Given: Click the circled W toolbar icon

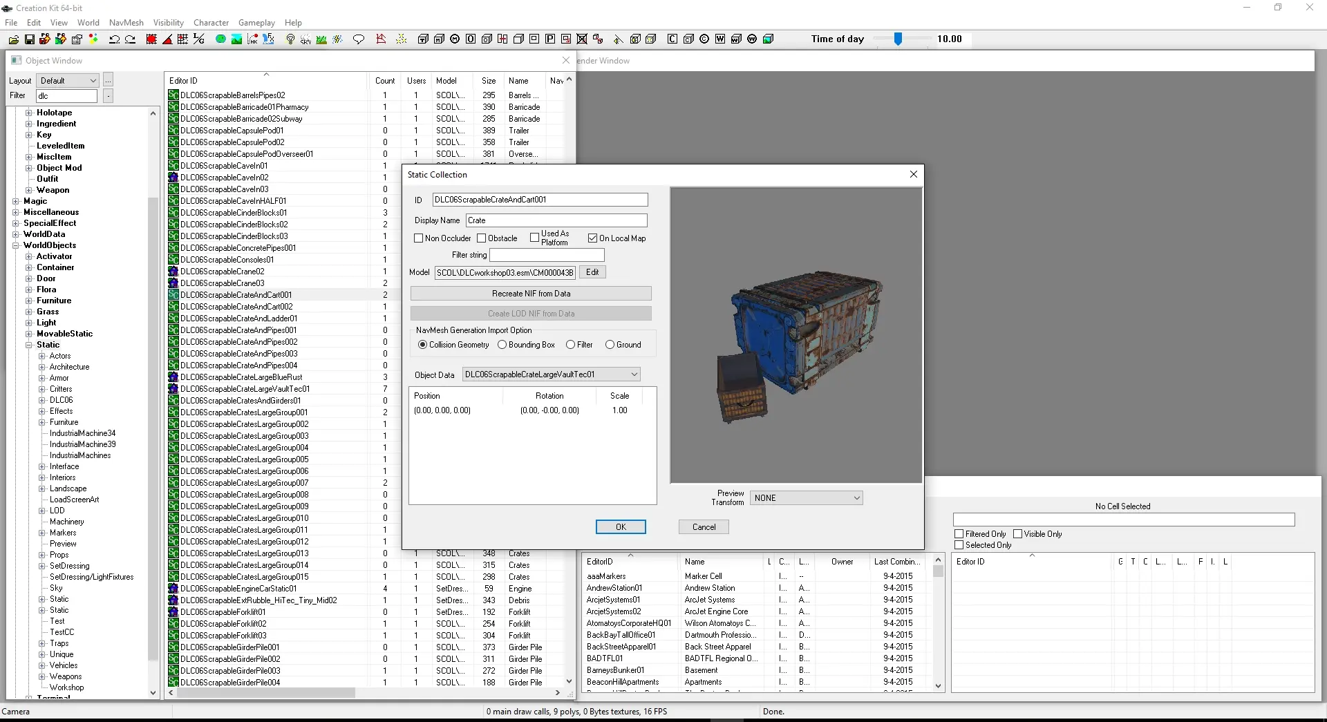Looking at the screenshot, I should (752, 39).
